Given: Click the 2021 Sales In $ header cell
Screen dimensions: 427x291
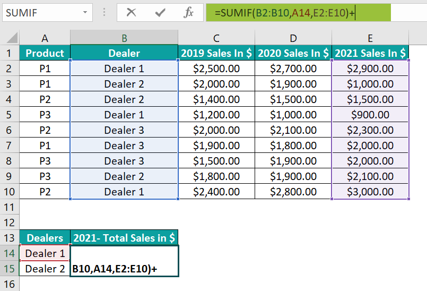Looking at the screenshot, I should point(370,53).
